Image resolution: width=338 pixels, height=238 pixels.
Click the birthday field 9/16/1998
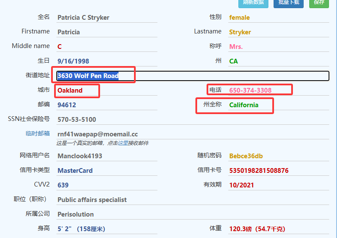pyautogui.click(x=107, y=61)
